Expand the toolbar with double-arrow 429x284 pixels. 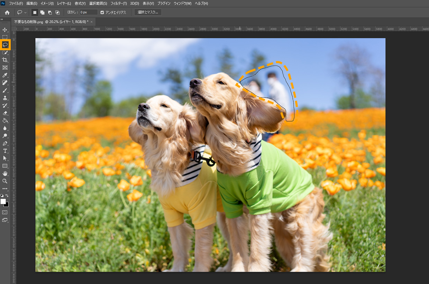(2, 20)
